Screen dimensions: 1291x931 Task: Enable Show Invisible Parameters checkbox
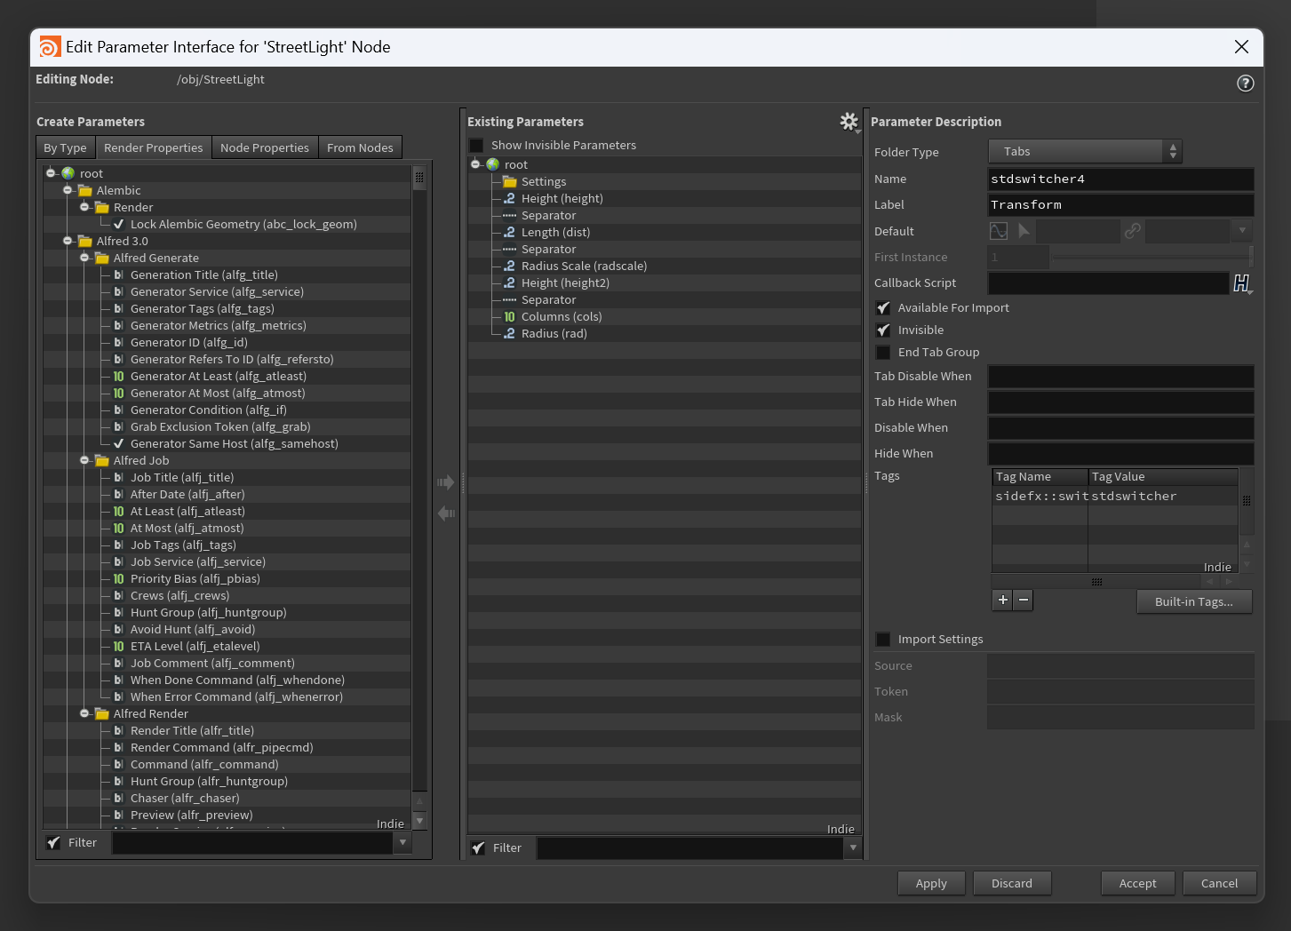pos(476,145)
